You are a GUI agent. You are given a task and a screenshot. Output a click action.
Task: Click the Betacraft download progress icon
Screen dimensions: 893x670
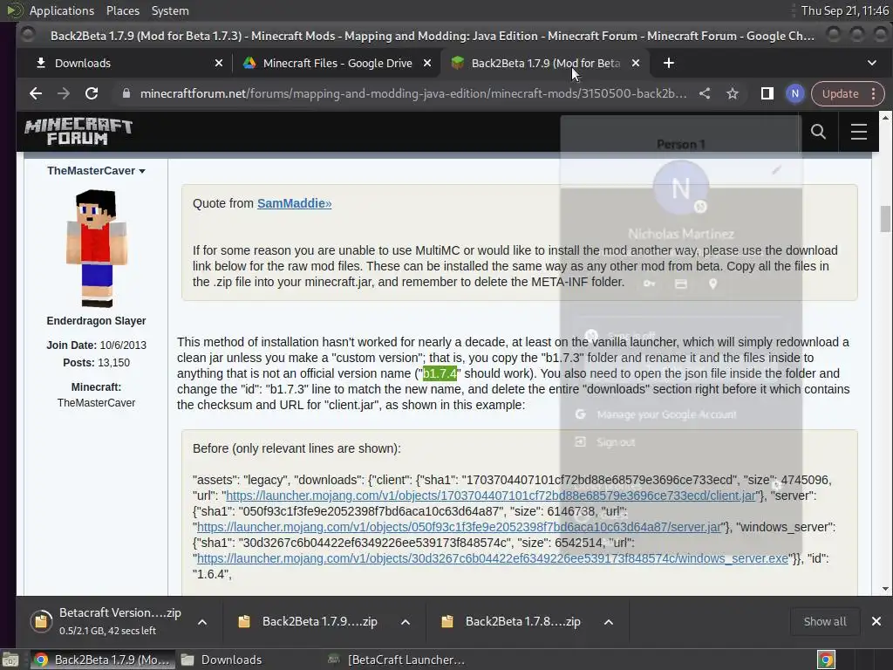click(x=41, y=621)
